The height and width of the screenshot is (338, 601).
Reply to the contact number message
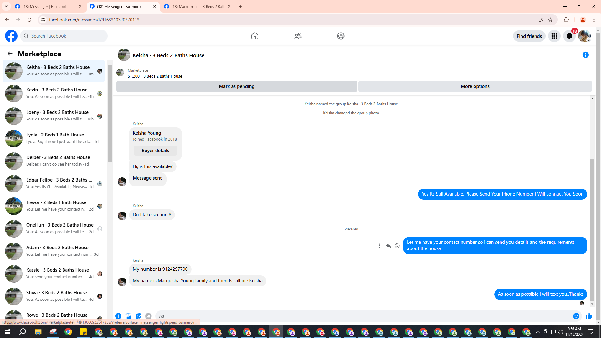(x=388, y=246)
